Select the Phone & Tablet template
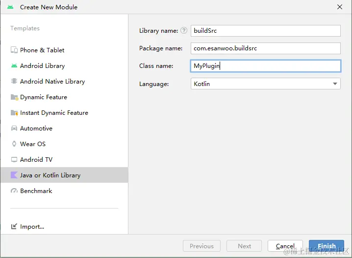 pos(64,50)
